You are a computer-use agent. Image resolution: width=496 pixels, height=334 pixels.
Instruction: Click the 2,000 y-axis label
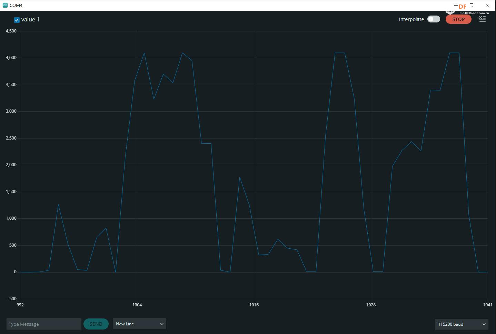(11, 165)
